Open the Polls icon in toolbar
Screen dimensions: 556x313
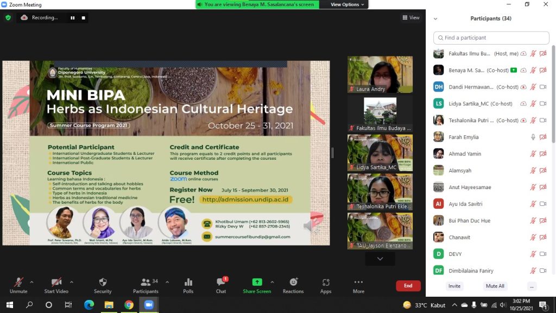coord(188,283)
